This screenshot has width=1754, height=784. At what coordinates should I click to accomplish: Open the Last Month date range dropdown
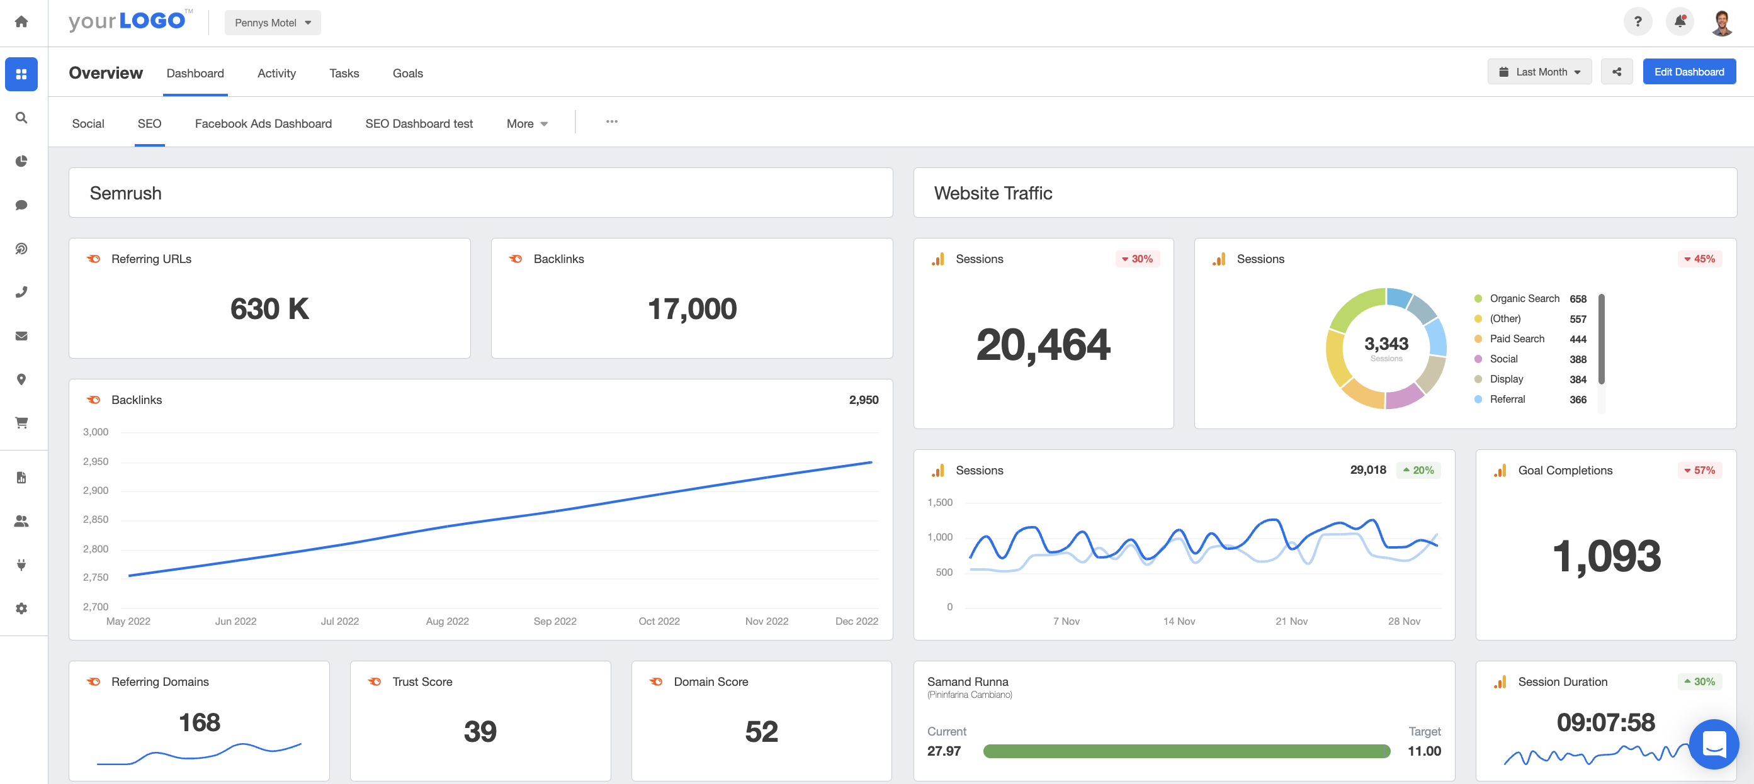(x=1539, y=72)
